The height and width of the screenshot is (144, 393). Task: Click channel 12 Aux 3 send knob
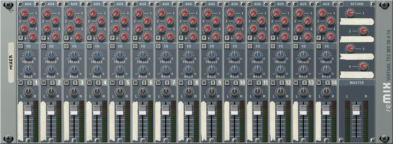tap(276, 29)
